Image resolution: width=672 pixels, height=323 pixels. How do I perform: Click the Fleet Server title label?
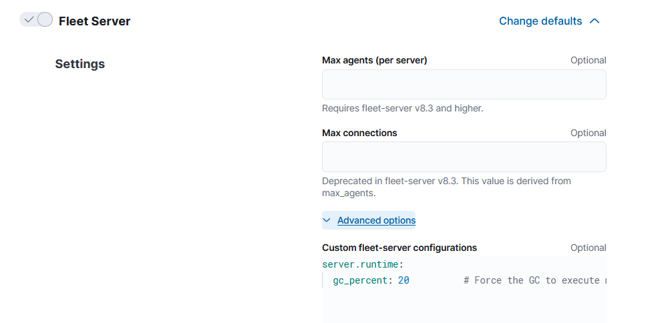94,21
